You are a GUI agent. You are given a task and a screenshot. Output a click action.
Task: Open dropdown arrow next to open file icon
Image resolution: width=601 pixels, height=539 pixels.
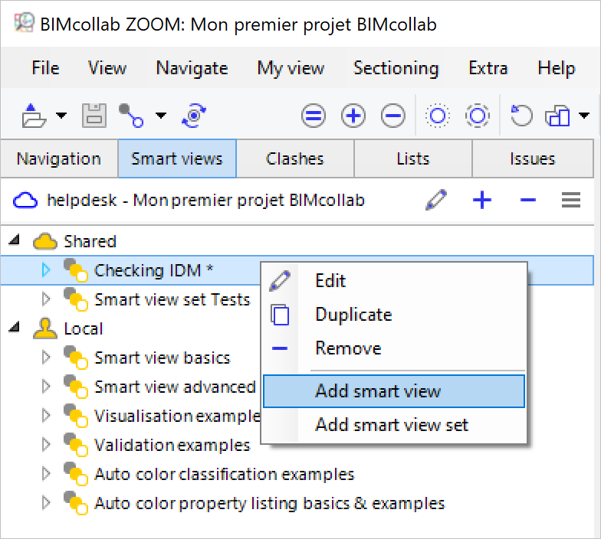pyautogui.click(x=61, y=115)
